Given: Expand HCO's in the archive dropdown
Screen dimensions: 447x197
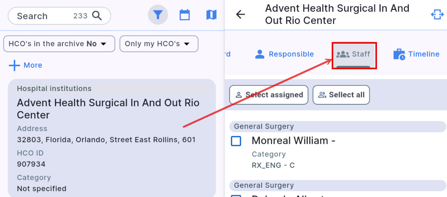Looking at the screenshot, I should (x=59, y=44).
